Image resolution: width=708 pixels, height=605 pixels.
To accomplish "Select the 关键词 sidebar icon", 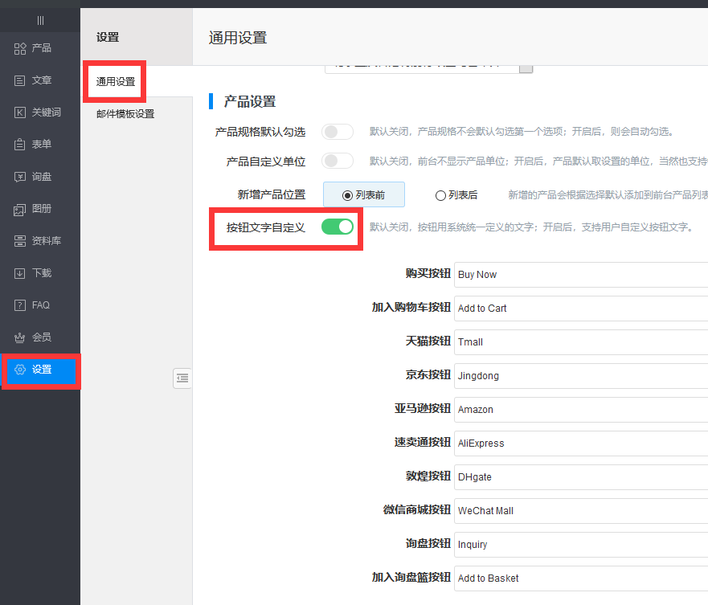I will [20, 113].
